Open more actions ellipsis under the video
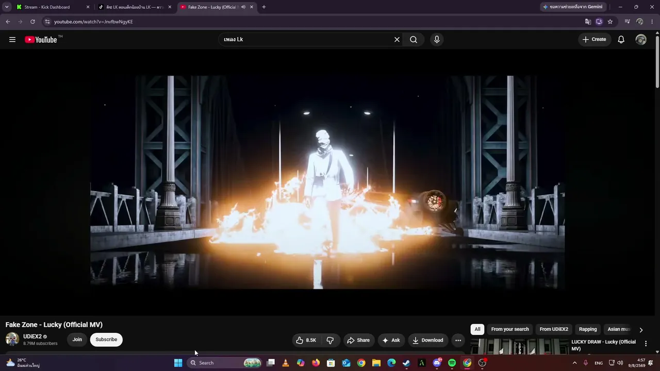660x371 pixels. 458,340
